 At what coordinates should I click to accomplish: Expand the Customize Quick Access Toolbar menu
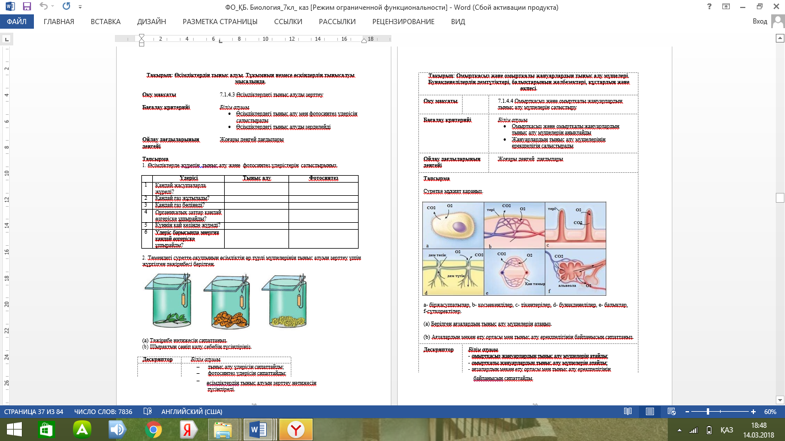point(79,8)
